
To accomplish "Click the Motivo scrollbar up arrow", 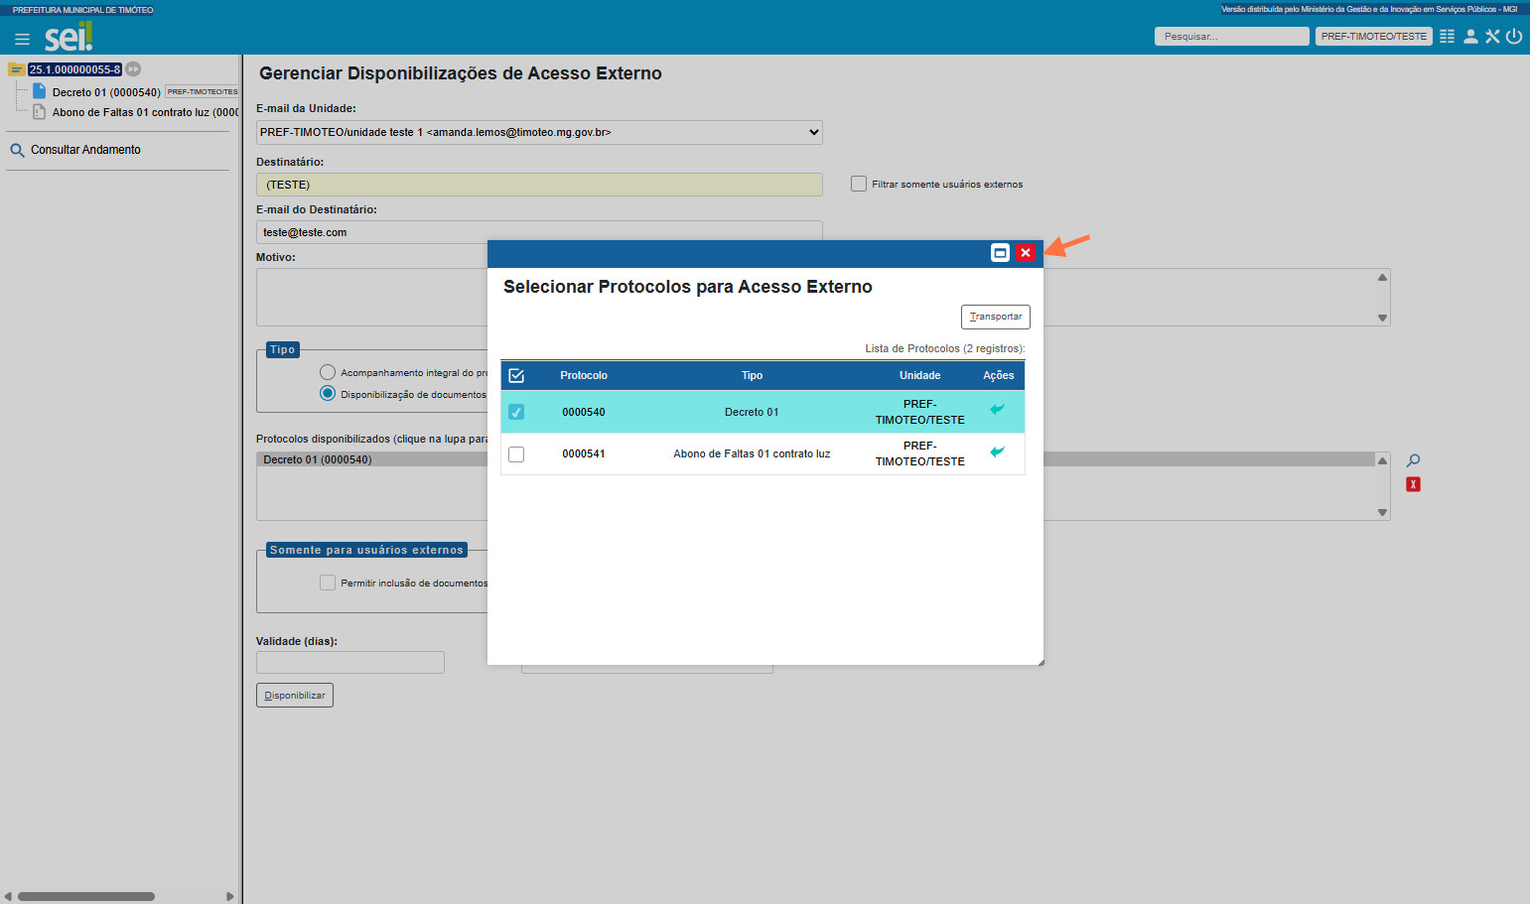I will 1382,277.
